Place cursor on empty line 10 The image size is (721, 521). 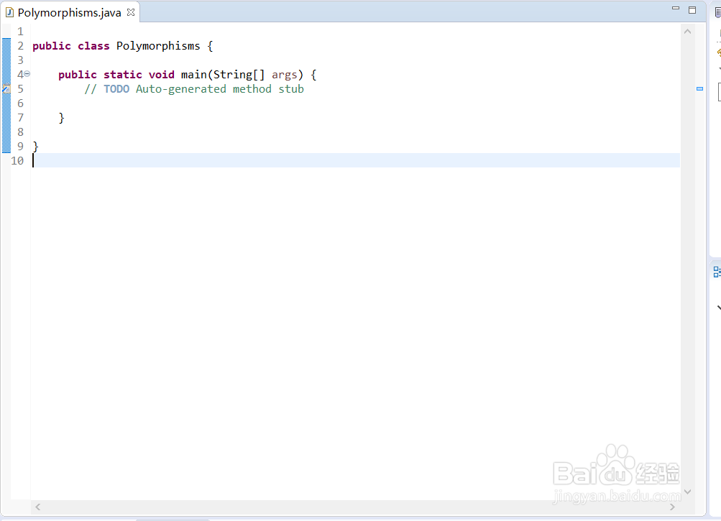coord(355,160)
